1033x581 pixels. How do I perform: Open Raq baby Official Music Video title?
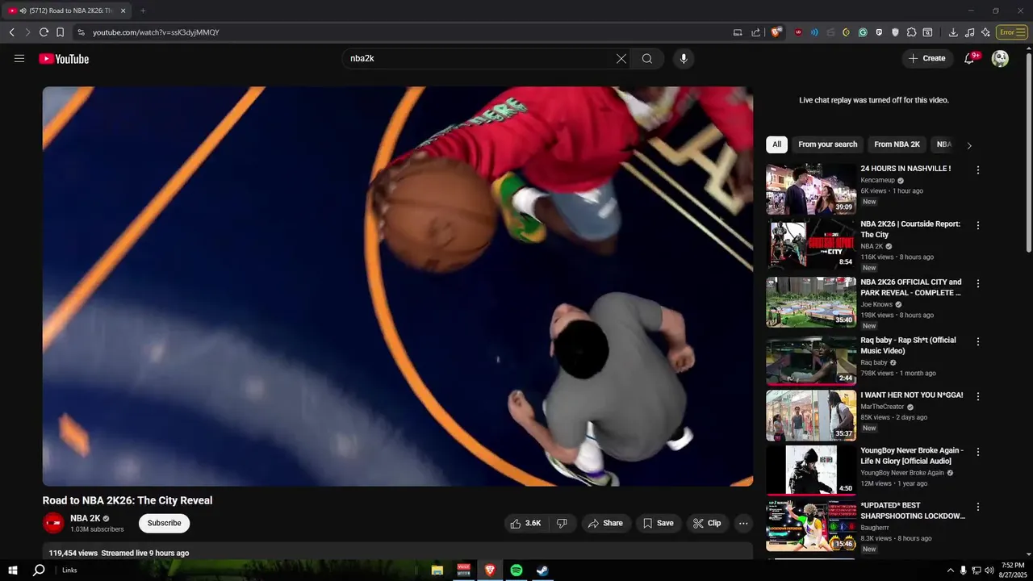[x=908, y=345]
